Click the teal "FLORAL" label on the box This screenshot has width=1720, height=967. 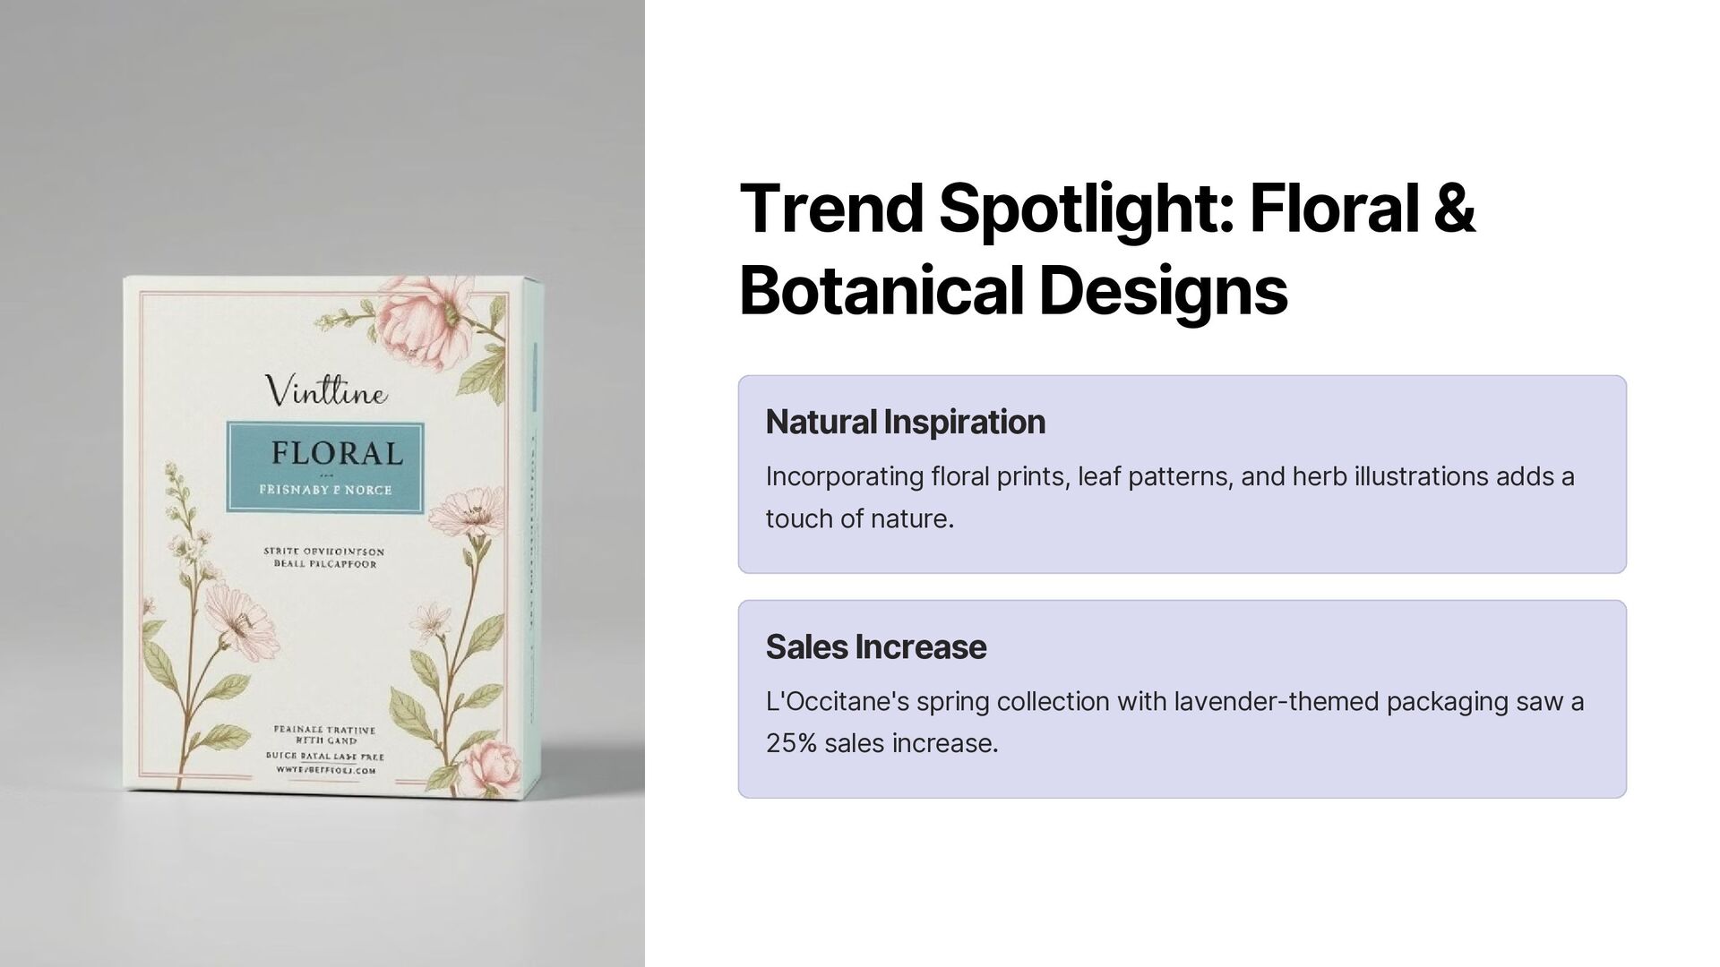tap(324, 466)
